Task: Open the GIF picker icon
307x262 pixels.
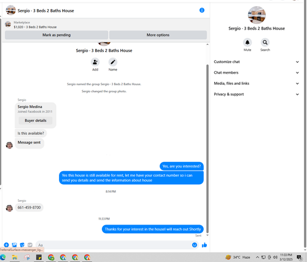Action: pos(30,245)
